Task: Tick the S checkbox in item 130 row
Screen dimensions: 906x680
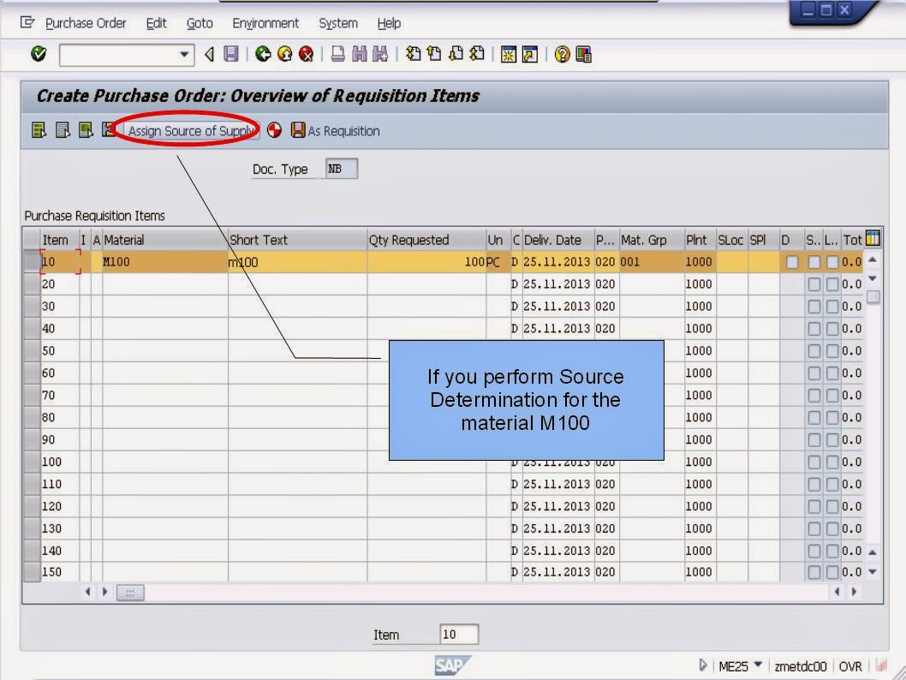Action: point(814,528)
